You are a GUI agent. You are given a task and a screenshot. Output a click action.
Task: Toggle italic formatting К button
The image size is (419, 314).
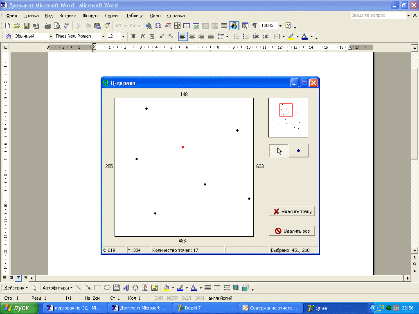tap(143, 36)
